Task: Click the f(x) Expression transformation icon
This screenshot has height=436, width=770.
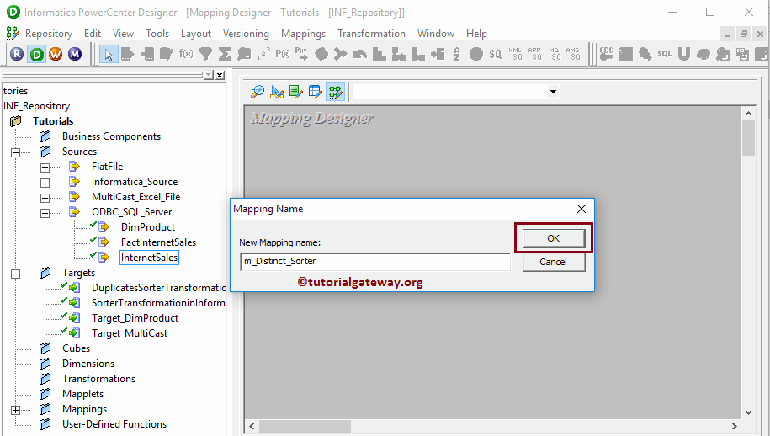Action: coord(186,54)
